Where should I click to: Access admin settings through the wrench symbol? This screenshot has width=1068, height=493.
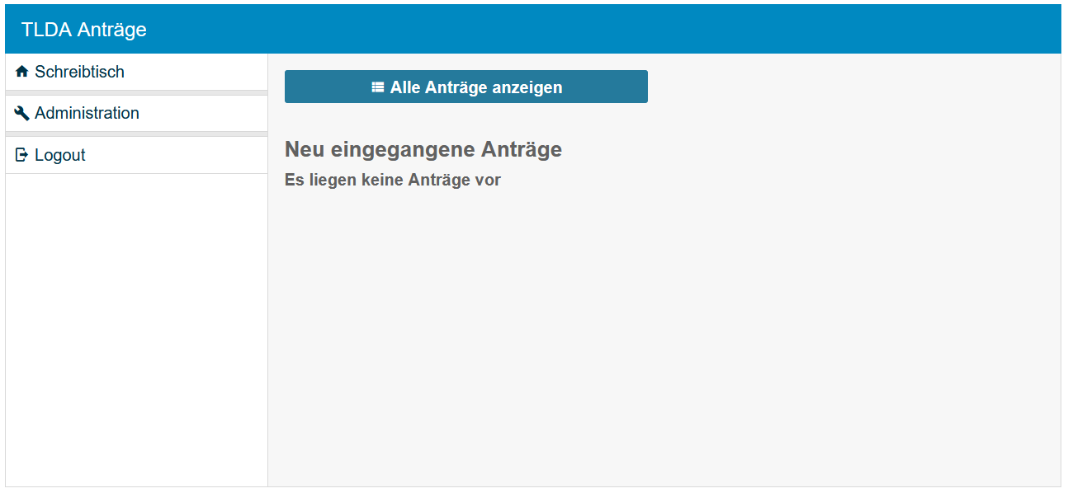21,113
